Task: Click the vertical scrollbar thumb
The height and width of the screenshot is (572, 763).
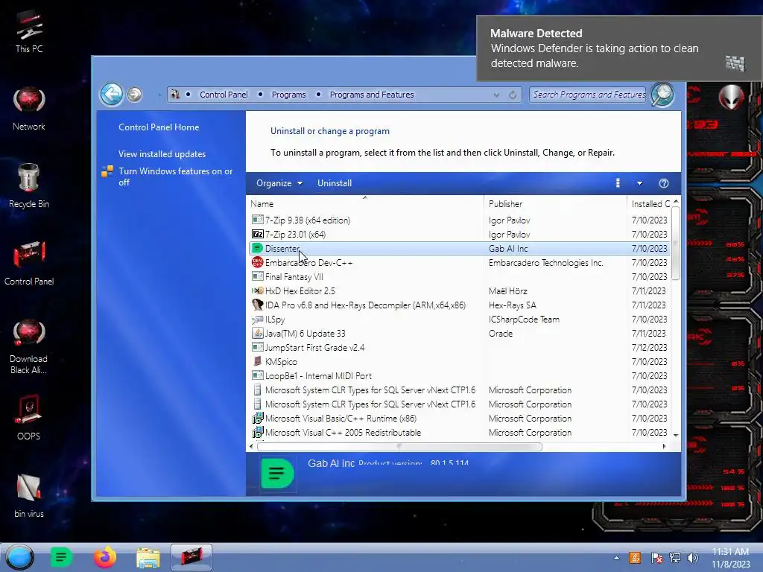Action: point(675,243)
